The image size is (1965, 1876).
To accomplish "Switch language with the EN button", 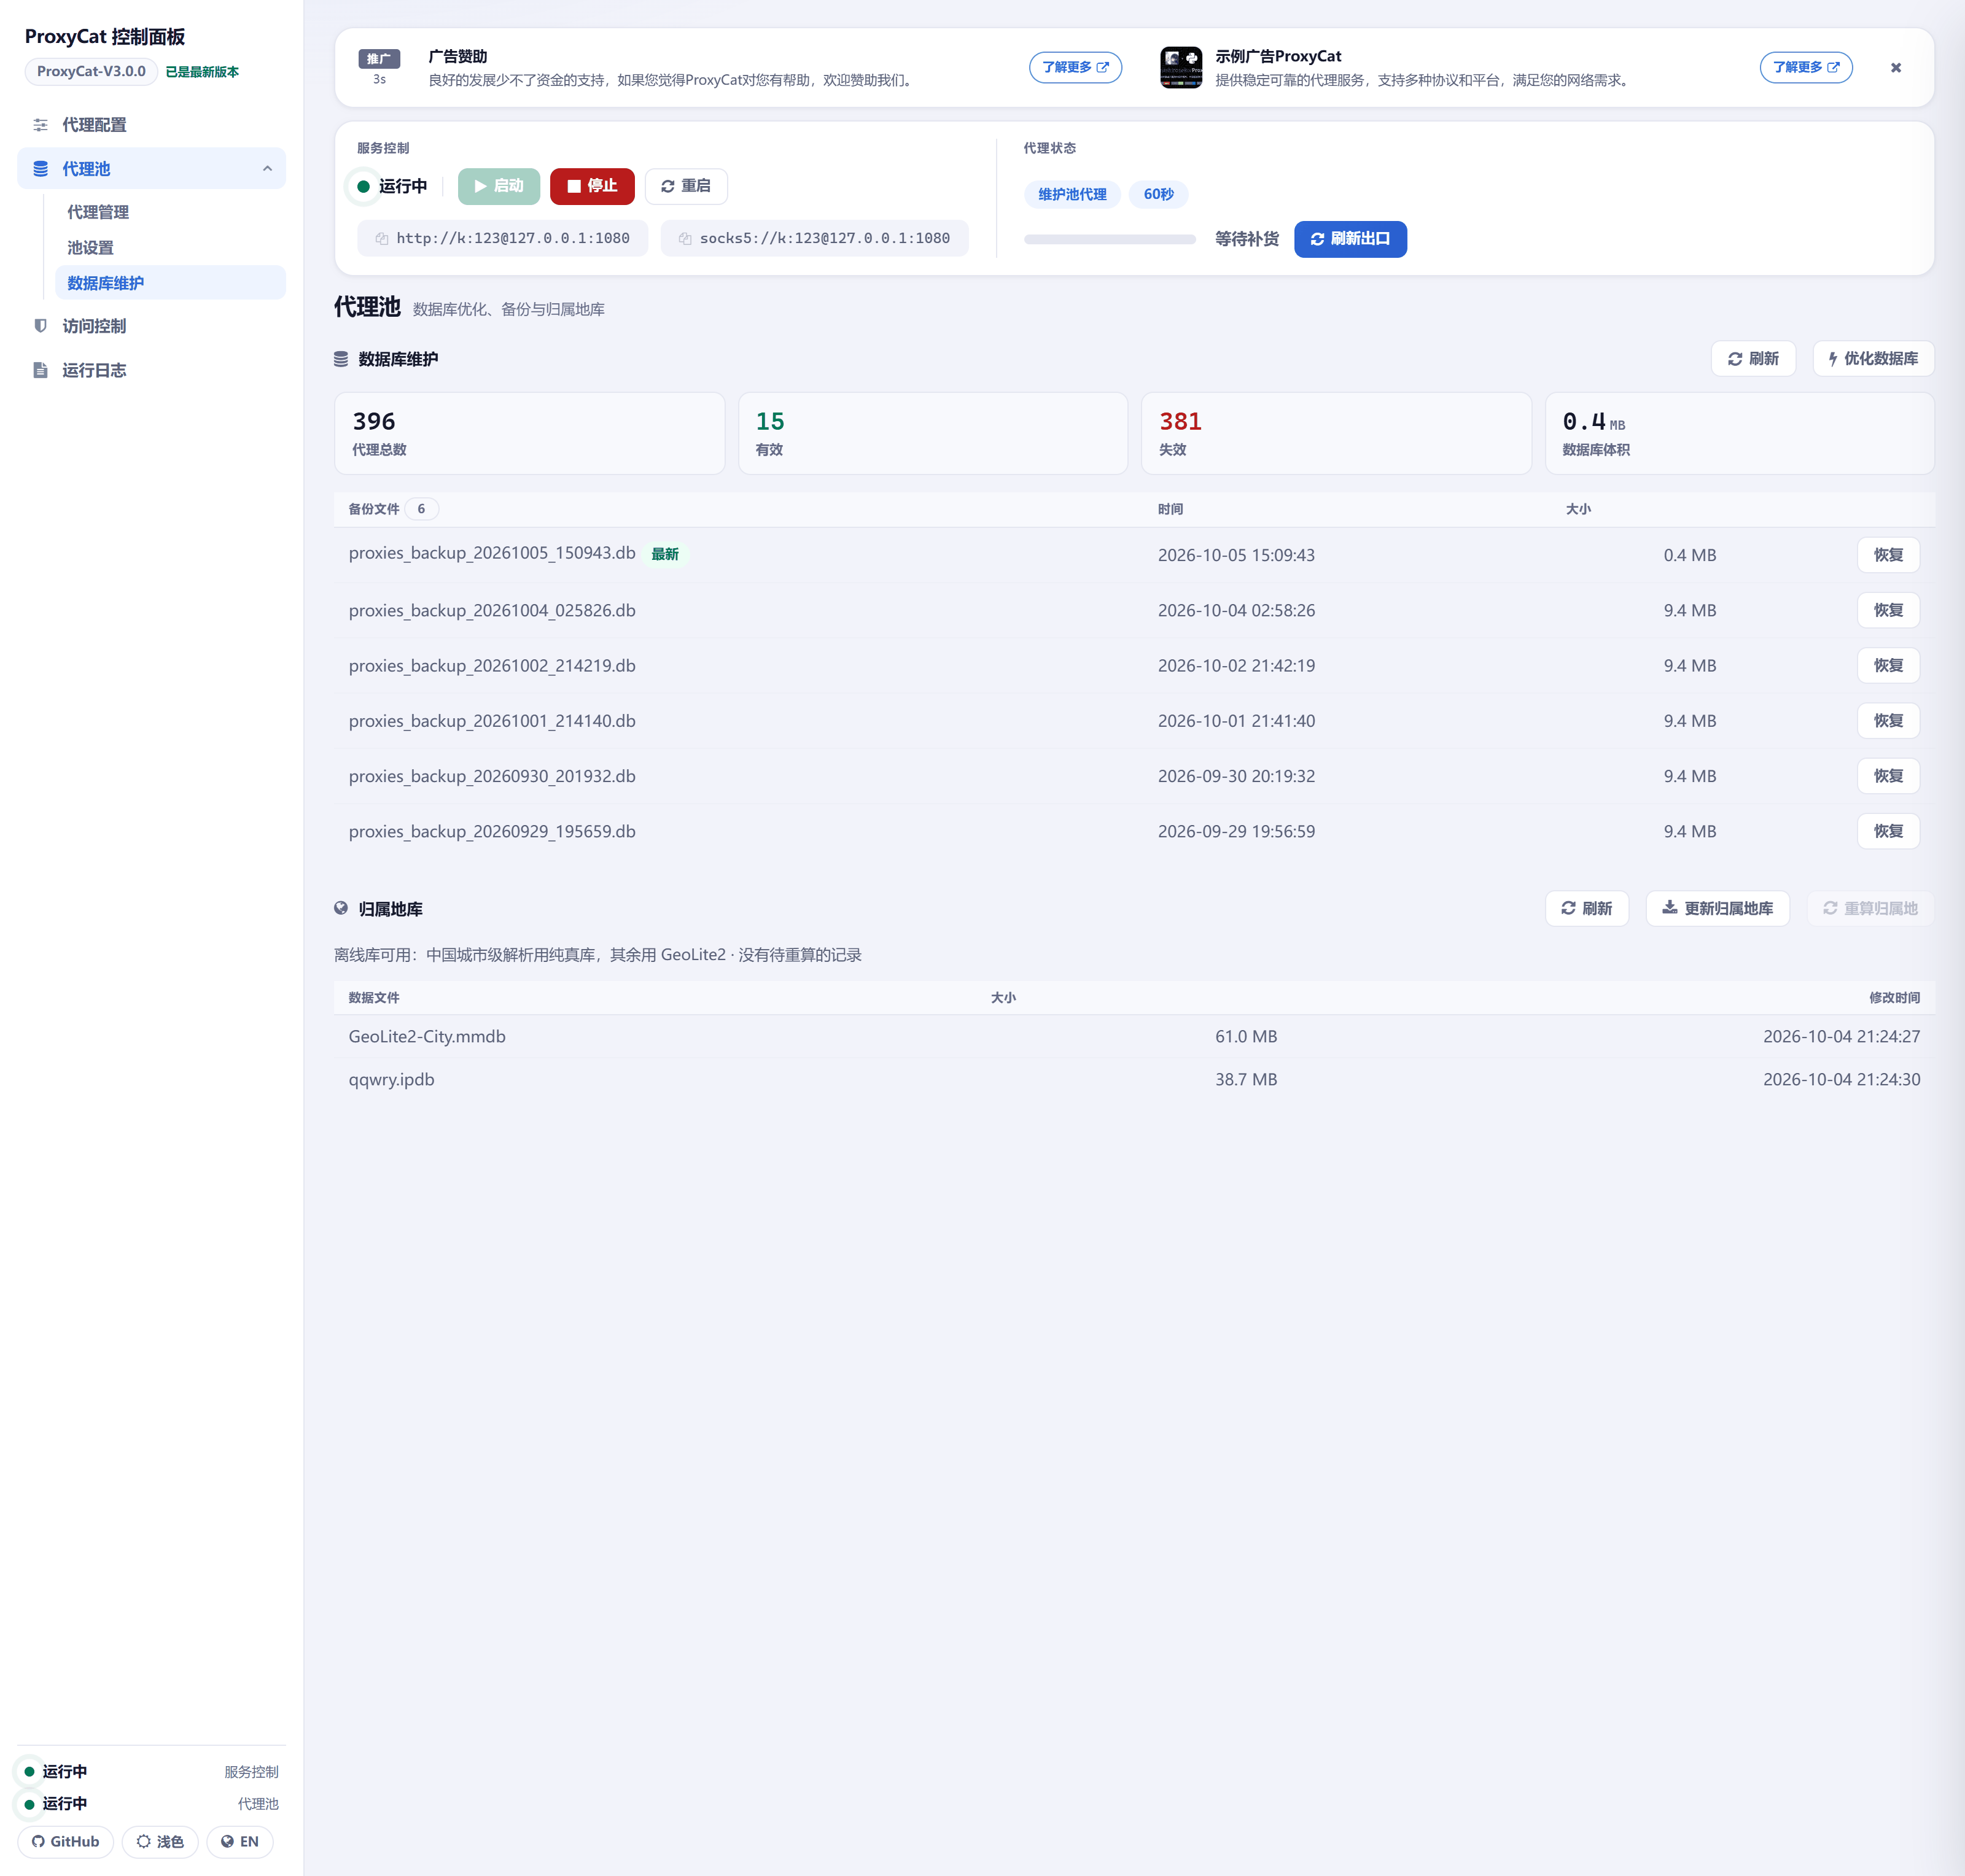I will pos(240,1842).
